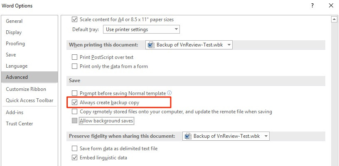Go to Quick Access Toolbar settings
Viewport: 339px width, 166px height.
(x=29, y=100)
